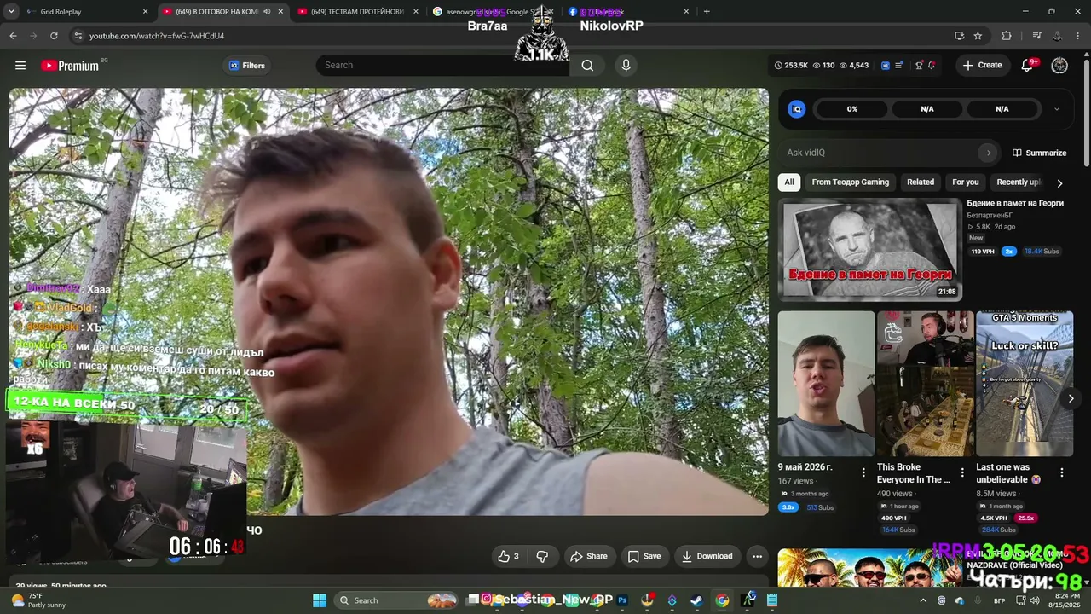Show hidden system tray icons
Screen dimensions: 1091x614
coord(923,600)
